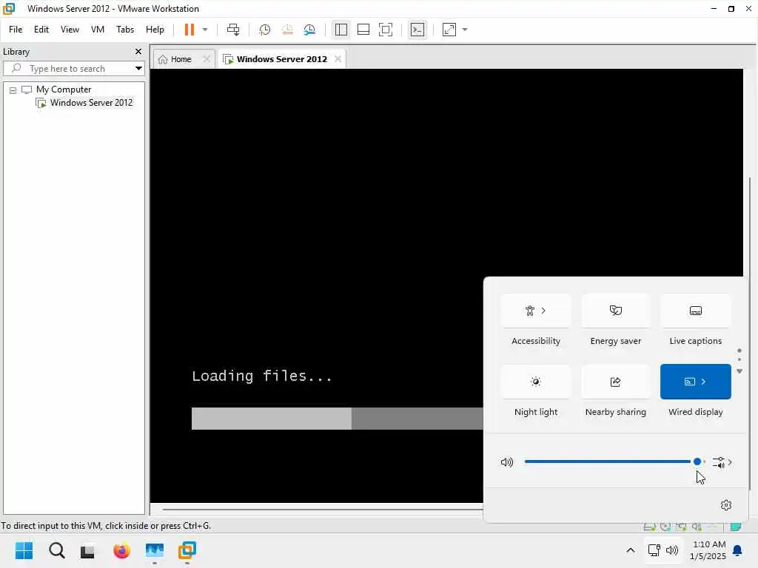This screenshot has height=568, width=758.
Task: Click the taskbar volume tray icon
Action: click(672, 550)
